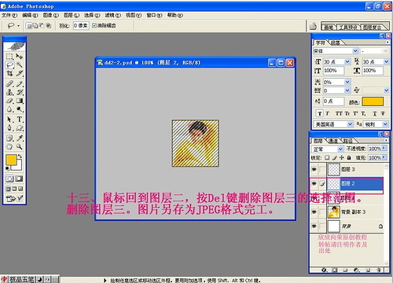The height and width of the screenshot is (283, 393).
Task: Hide layer 图层 2 using eye icon
Action: (314, 183)
